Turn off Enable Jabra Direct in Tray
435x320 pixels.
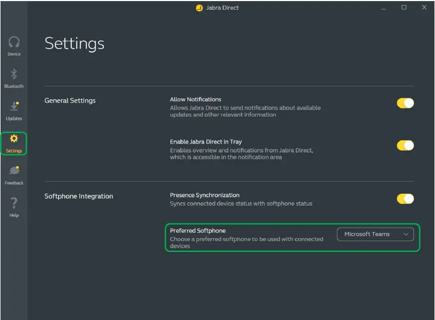[x=405, y=145]
